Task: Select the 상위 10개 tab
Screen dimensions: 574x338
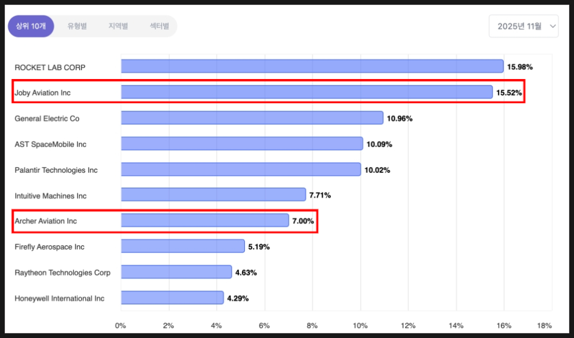Action: tap(30, 26)
